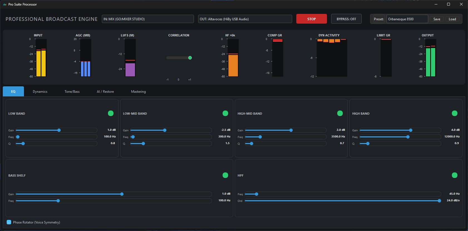The height and width of the screenshot is (231, 468).
Task: Toggle the High-Mid Band enable dot
Action: pyautogui.click(x=340, y=113)
